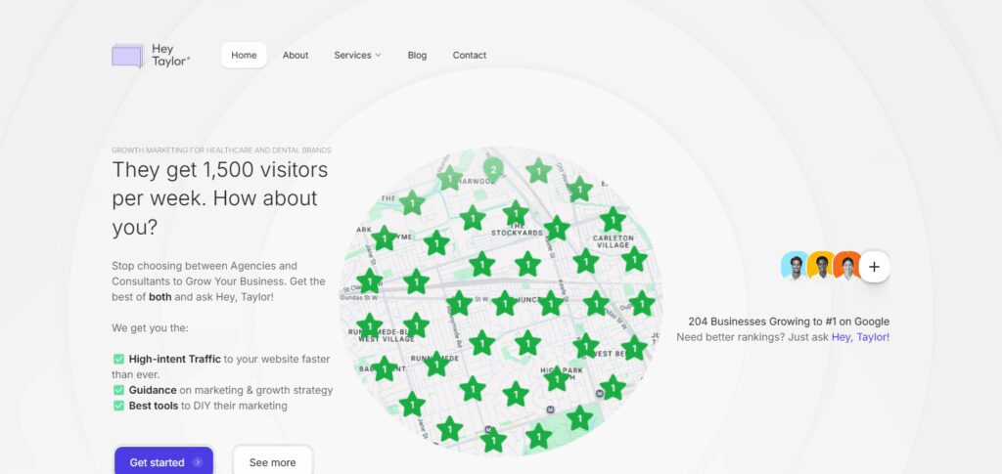Click the yellow background avatar
This screenshot has width=1002, height=474.
821,266
